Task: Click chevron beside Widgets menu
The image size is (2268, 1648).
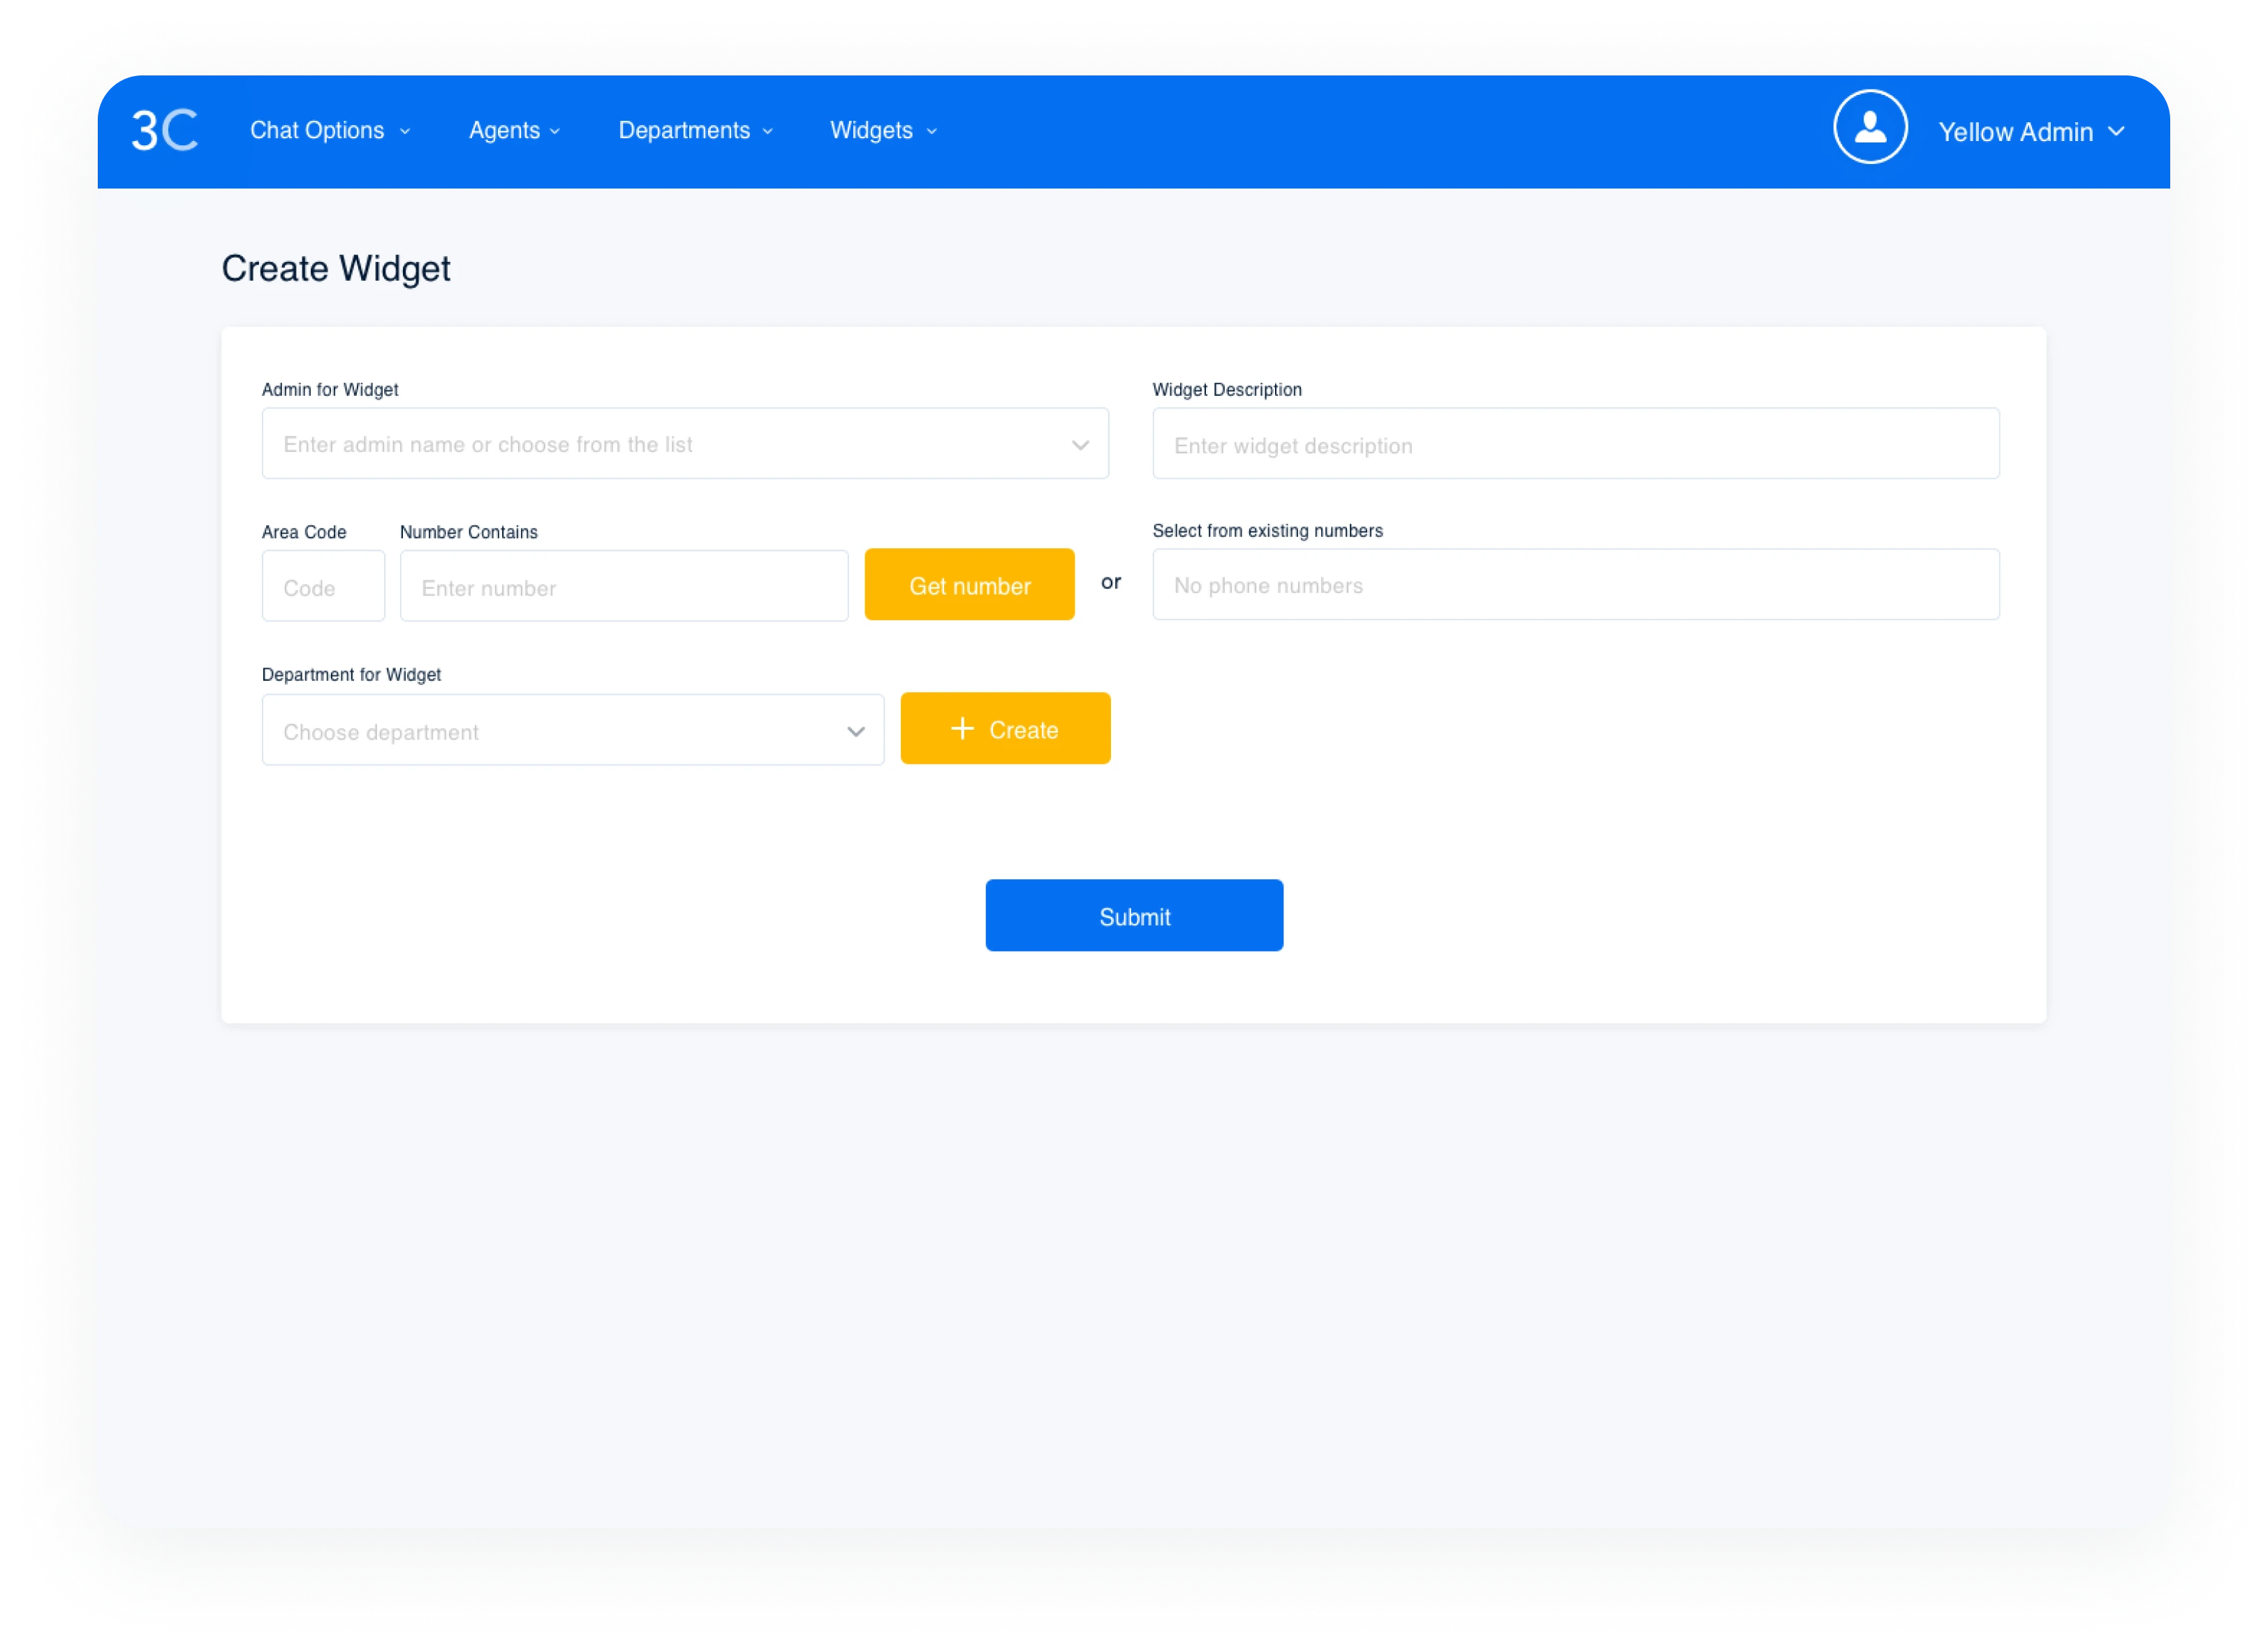Action: pos(932,131)
